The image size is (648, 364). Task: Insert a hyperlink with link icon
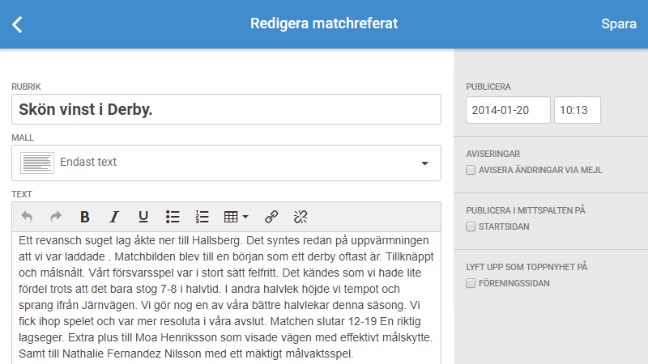pos(271,217)
